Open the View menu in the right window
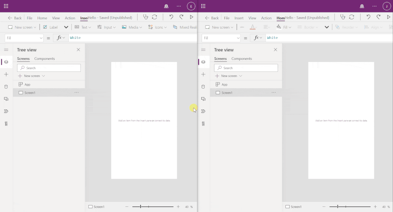Screen dimensions: 393x212 click(252, 18)
